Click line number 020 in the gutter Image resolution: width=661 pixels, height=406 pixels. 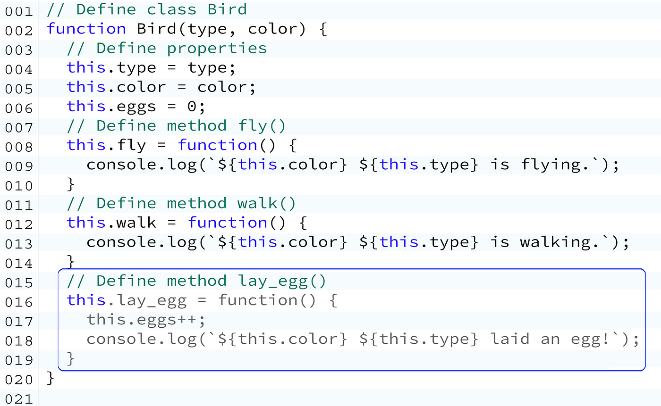pos(19,380)
